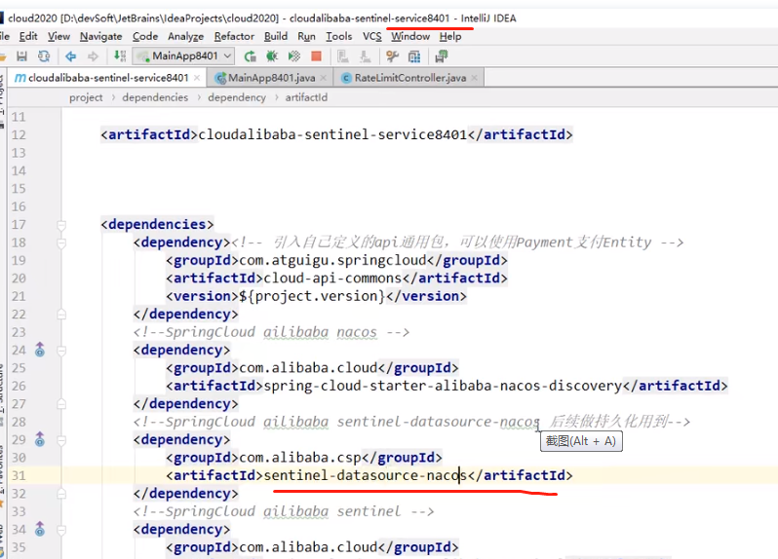Rerun MainApp8401 with the green rerun icon
This screenshot has width=778, height=559.
coord(250,56)
